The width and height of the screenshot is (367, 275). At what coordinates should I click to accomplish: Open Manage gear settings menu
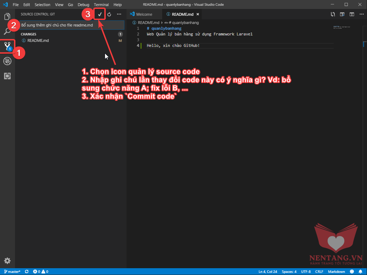click(x=7, y=260)
